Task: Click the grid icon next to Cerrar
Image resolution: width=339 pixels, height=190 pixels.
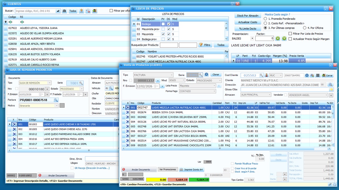Action: [318, 75]
